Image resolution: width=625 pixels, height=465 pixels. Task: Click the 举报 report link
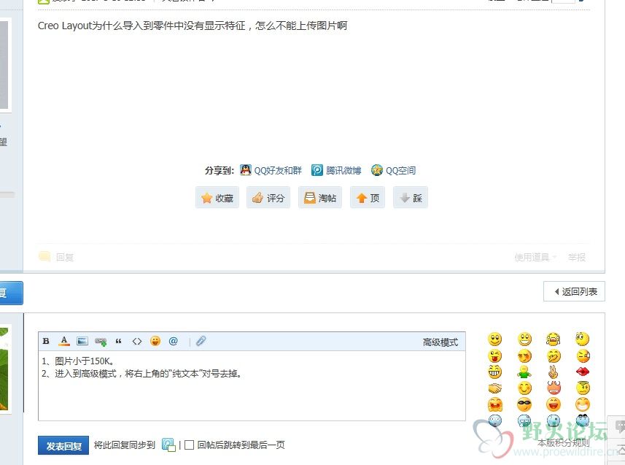click(577, 258)
